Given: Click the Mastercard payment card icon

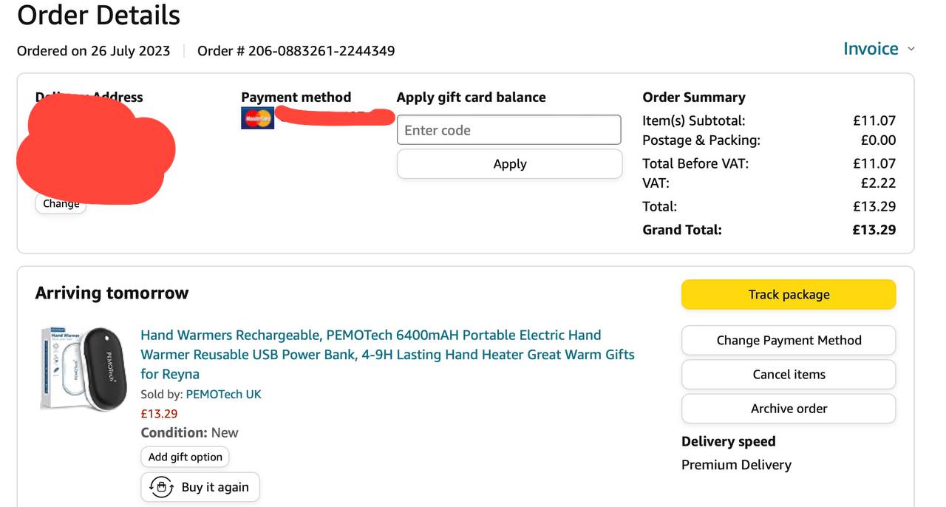Looking at the screenshot, I should [x=257, y=118].
